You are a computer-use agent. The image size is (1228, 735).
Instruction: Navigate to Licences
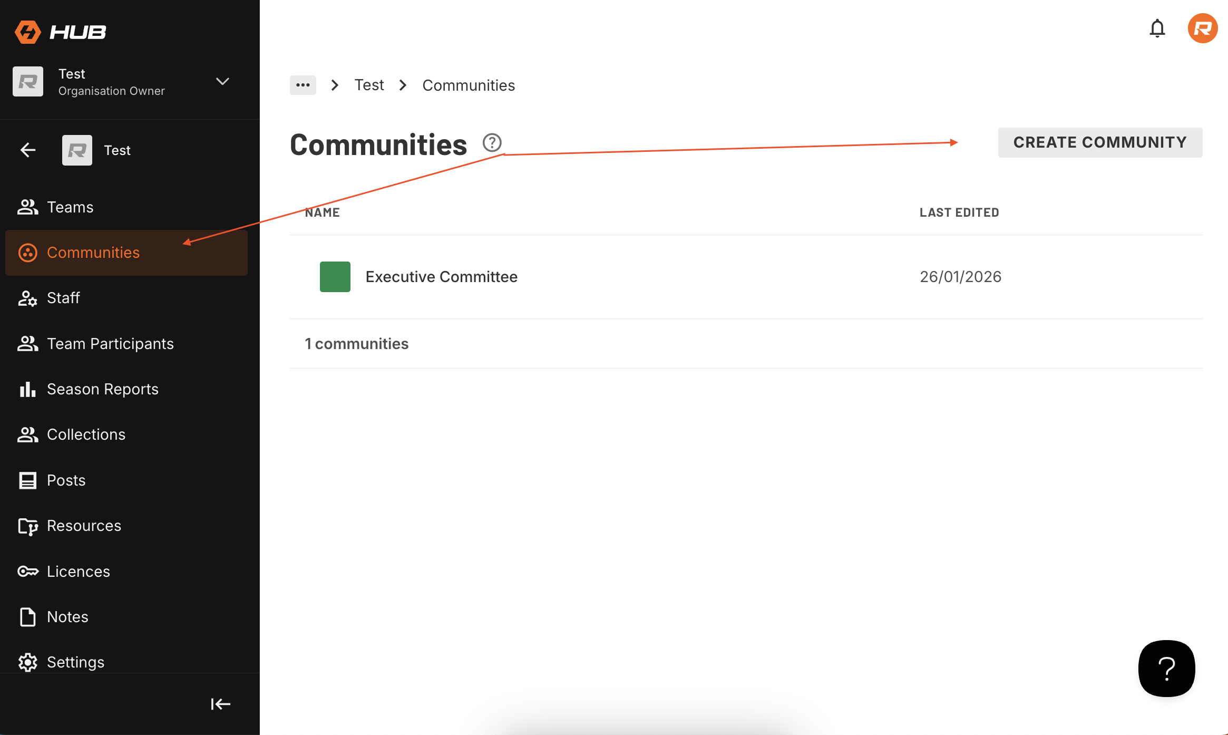(79, 572)
